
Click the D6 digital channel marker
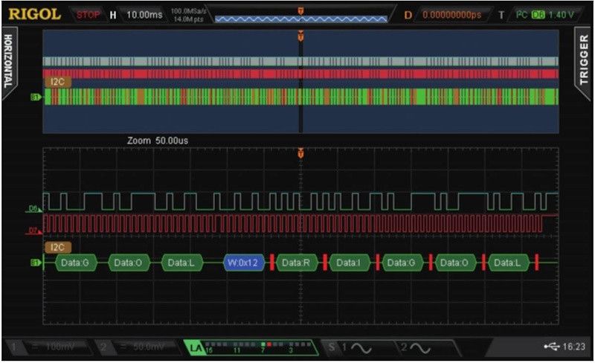(34, 209)
